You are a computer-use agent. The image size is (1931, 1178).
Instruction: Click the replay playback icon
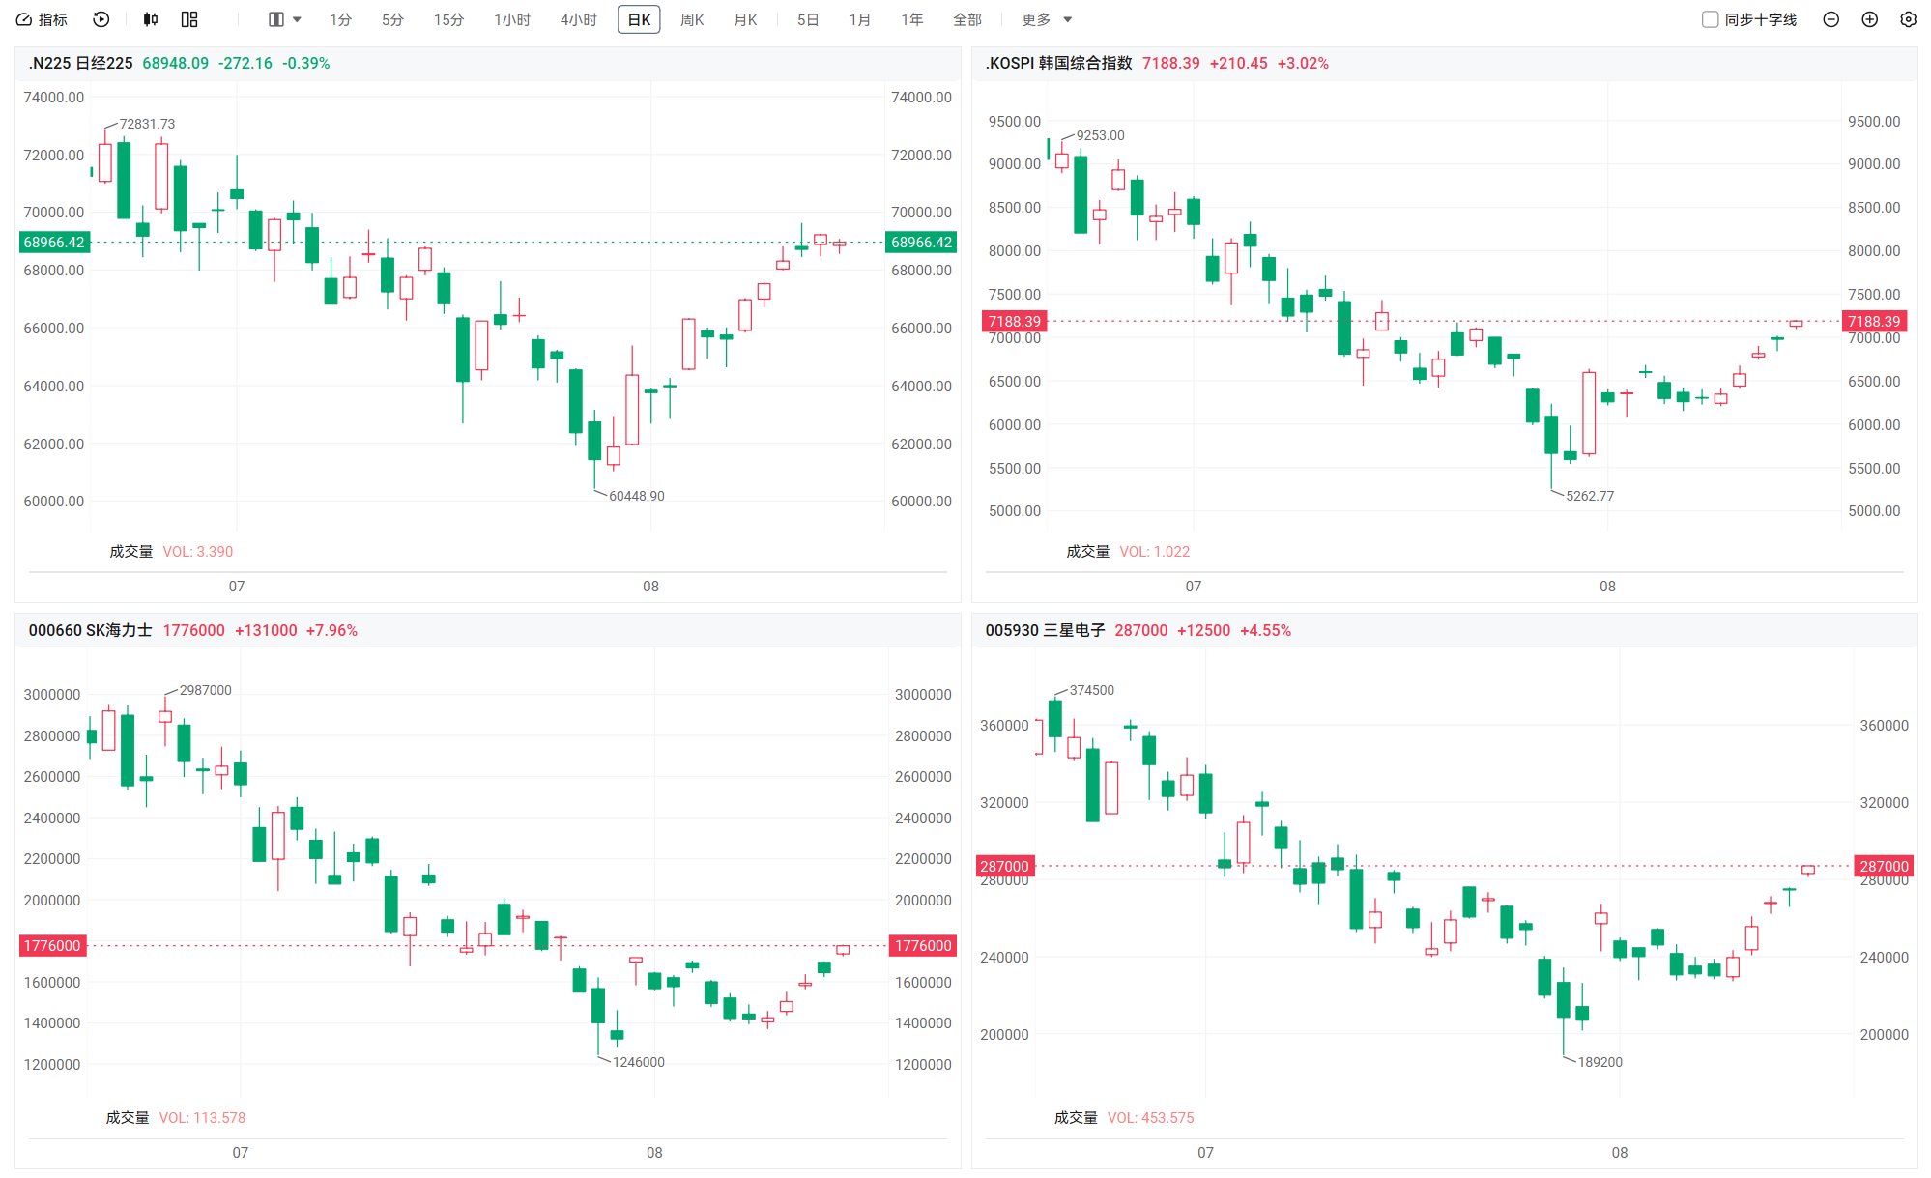101,19
